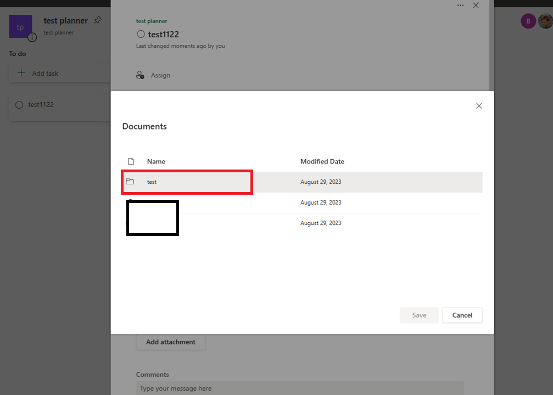Close the Documents dialog with the X
This screenshot has height=395, width=553.
[479, 106]
